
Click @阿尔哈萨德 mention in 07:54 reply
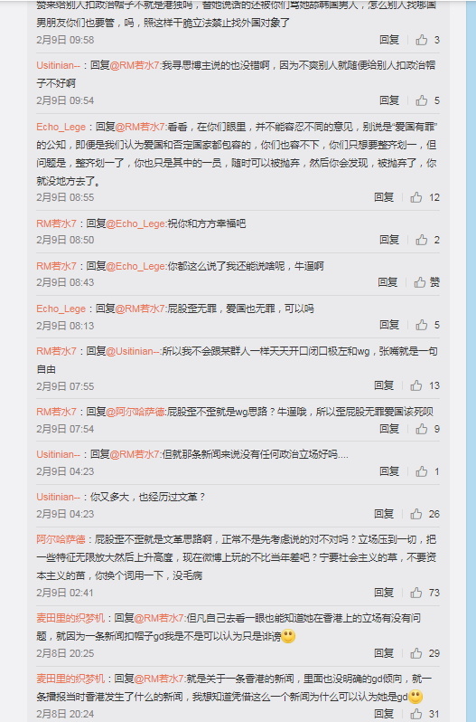(136, 412)
